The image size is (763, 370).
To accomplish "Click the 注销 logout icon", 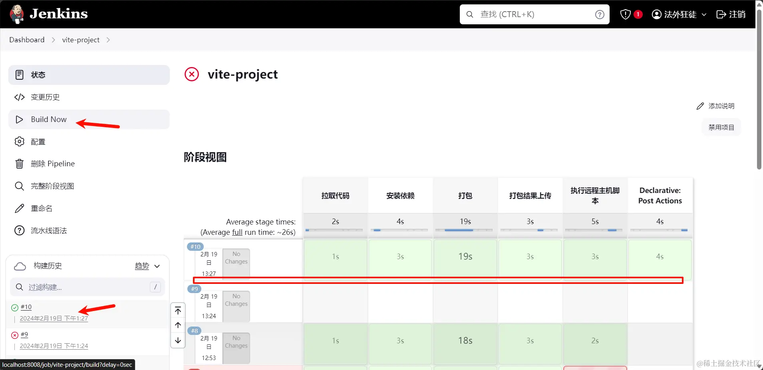I will (x=721, y=14).
